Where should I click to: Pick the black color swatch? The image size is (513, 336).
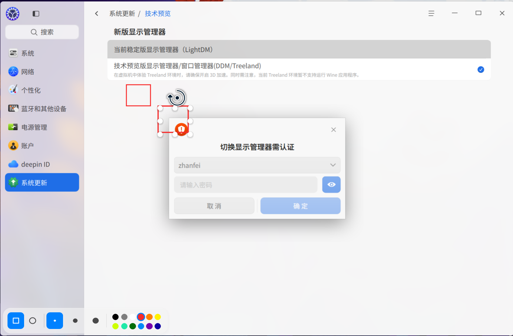click(x=116, y=317)
